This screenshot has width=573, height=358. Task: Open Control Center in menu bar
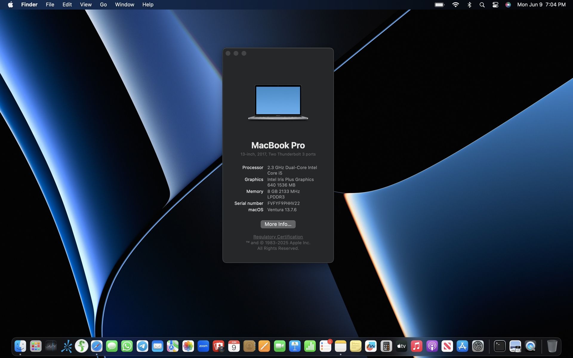495,4
